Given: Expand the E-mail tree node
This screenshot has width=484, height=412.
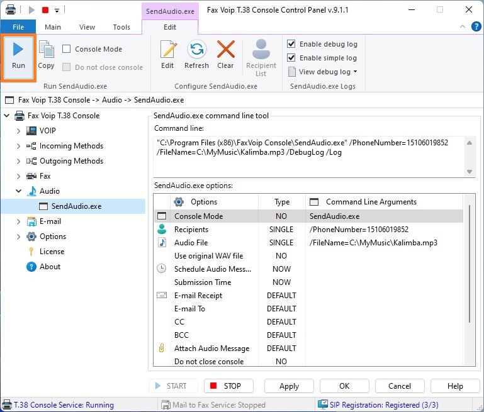Looking at the screenshot, I should click(18, 221).
